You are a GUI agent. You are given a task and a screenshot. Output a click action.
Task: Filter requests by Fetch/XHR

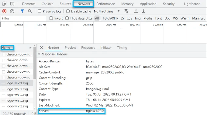click(111, 18)
